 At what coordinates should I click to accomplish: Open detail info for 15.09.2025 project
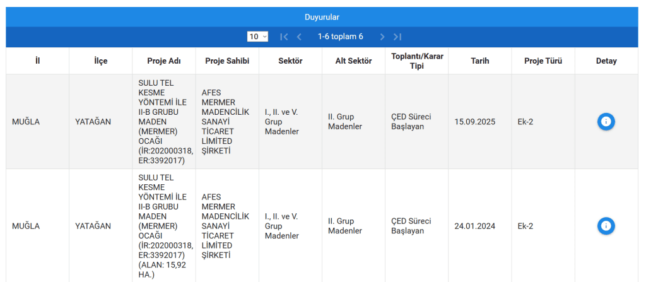coord(606,122)
